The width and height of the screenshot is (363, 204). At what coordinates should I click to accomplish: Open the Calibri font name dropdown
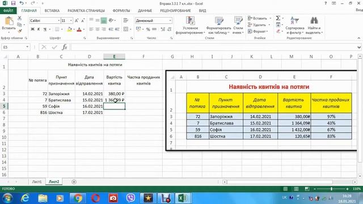pyautogui.click(x=58, y=20)
